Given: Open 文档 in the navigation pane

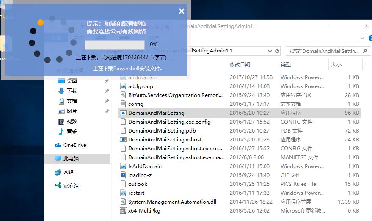Looking at the screenshot, I should coord(72,101).
